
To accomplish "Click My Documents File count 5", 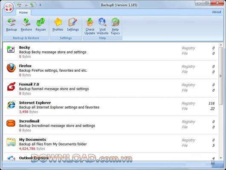I will 213,146.
